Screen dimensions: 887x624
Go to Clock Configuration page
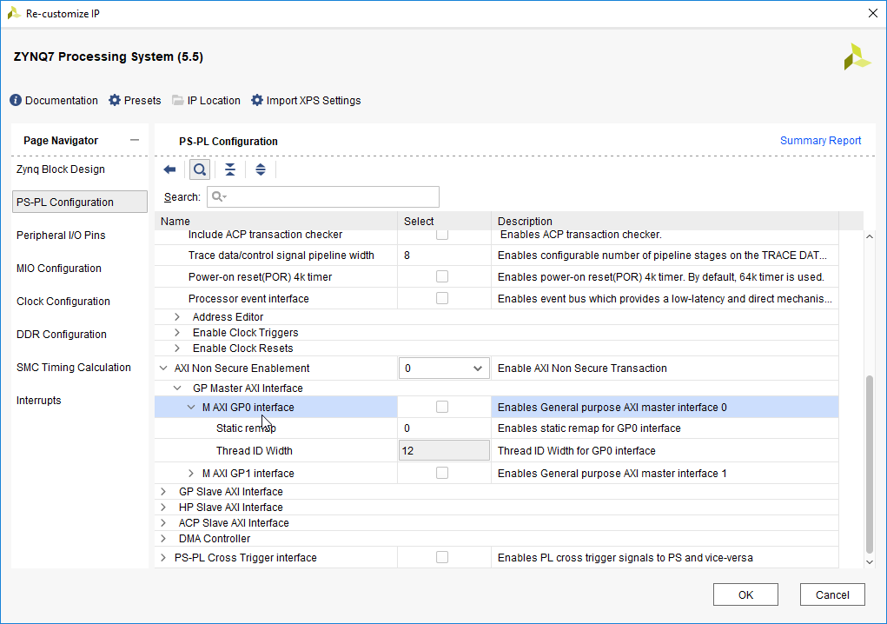(63, 302)
